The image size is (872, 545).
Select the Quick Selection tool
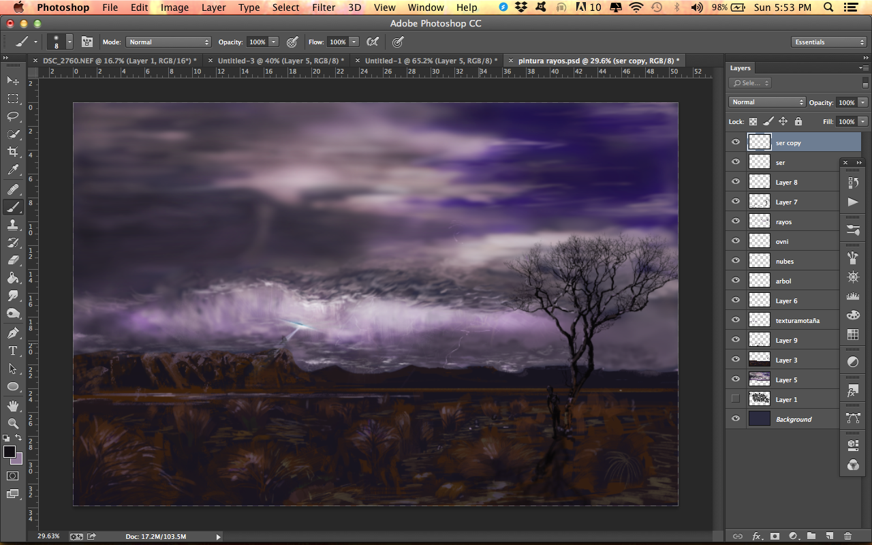(x=13, y=134)
